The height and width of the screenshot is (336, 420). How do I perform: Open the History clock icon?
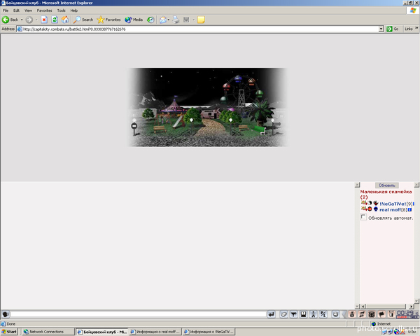point(150,20)
